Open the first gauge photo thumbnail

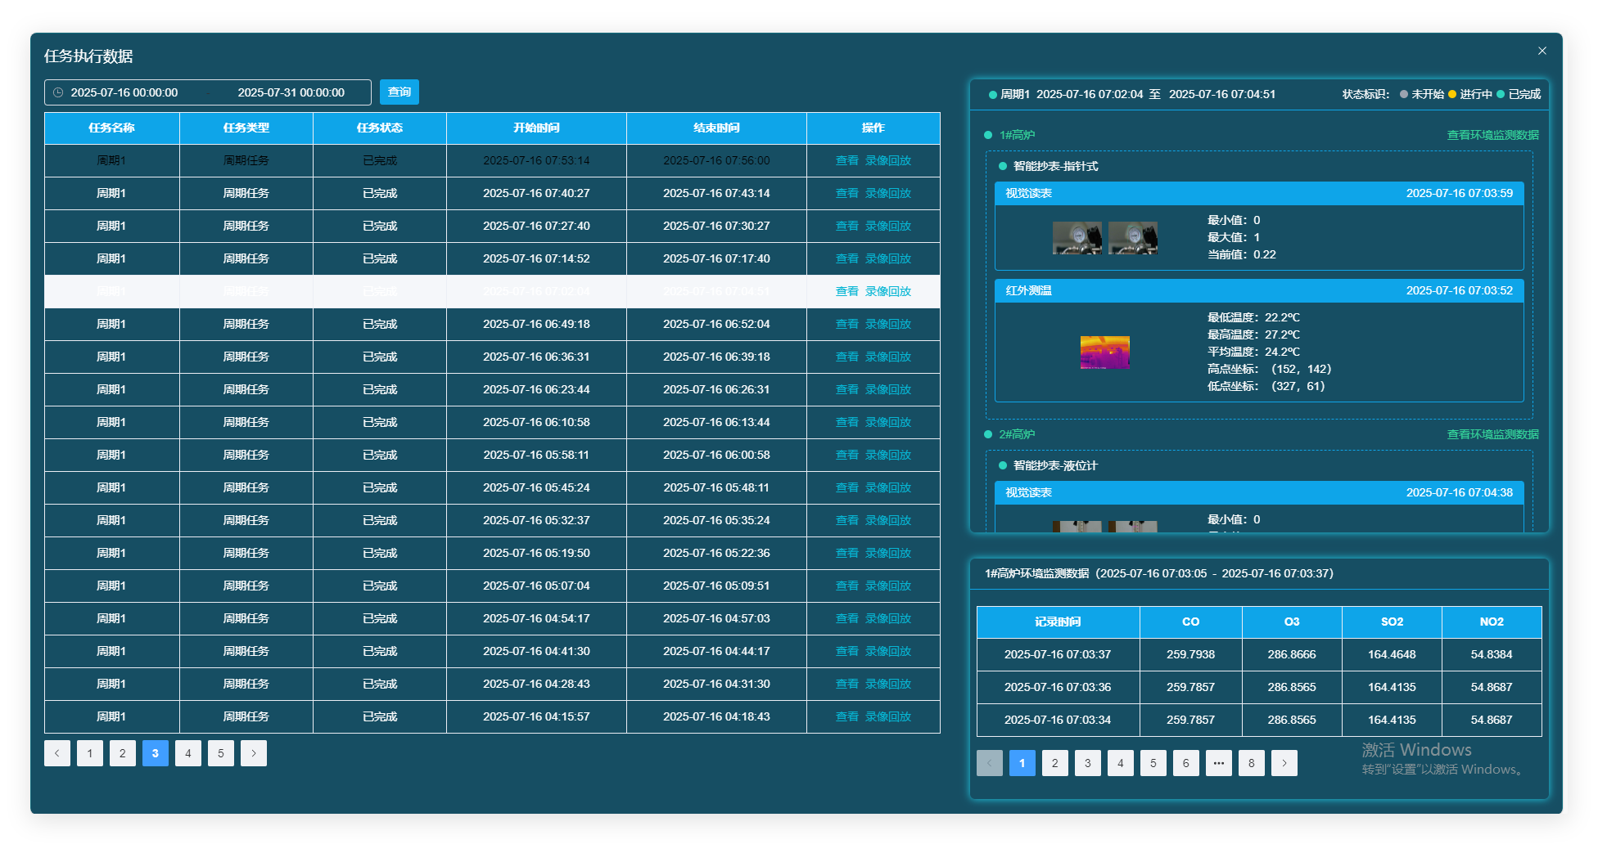(x=1077, y=238)
